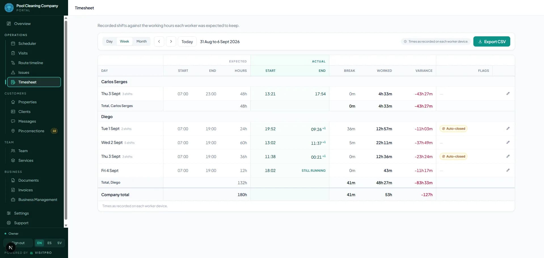
Task: Switch timesheet to Month view
Action: [142, 41]
